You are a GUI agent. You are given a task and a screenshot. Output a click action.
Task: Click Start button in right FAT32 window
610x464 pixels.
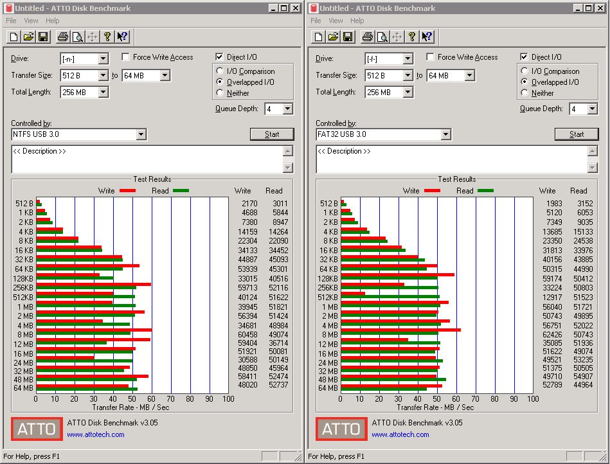(577, 134)
